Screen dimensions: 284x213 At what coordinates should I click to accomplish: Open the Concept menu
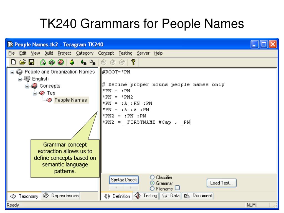[x=106, y=53]
